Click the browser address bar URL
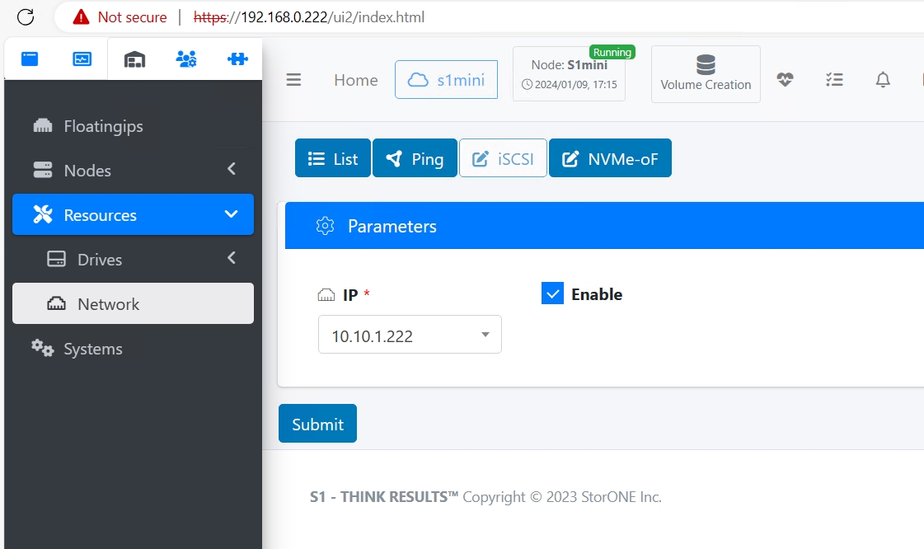This screenshot has height=549, width=924. (x=309, y=17)
